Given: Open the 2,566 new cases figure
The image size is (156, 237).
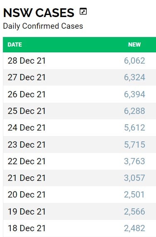Looking at the screenshot, I should coord(134,212).
